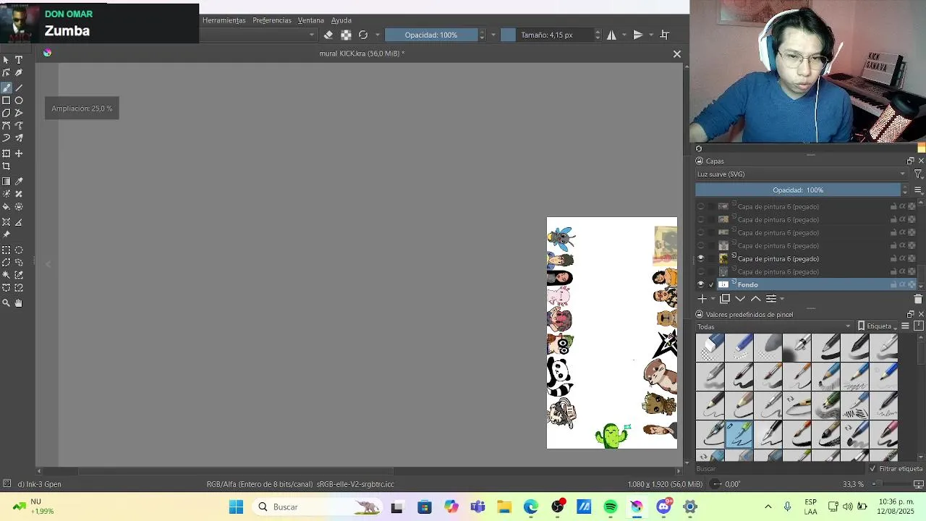Screen dimensions: 926x521
Task: Select the freehand brush tool
Action: tap(7, 88)
